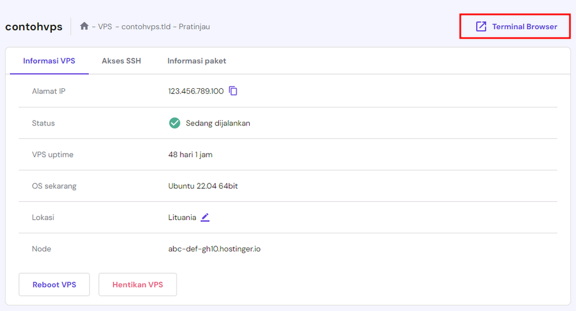Click the Terminal Browser external-link icon

[x=481, y=26]
